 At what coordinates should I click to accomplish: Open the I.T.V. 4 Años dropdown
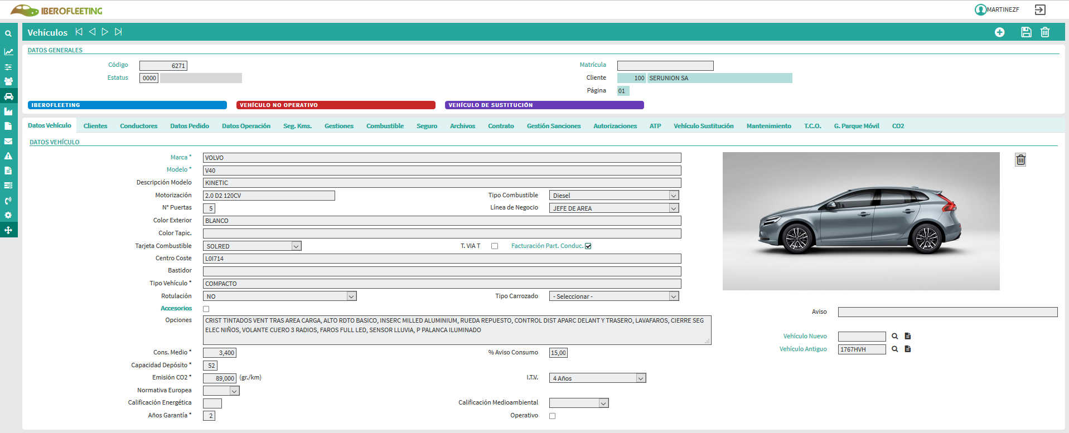(x=640, y=378)
